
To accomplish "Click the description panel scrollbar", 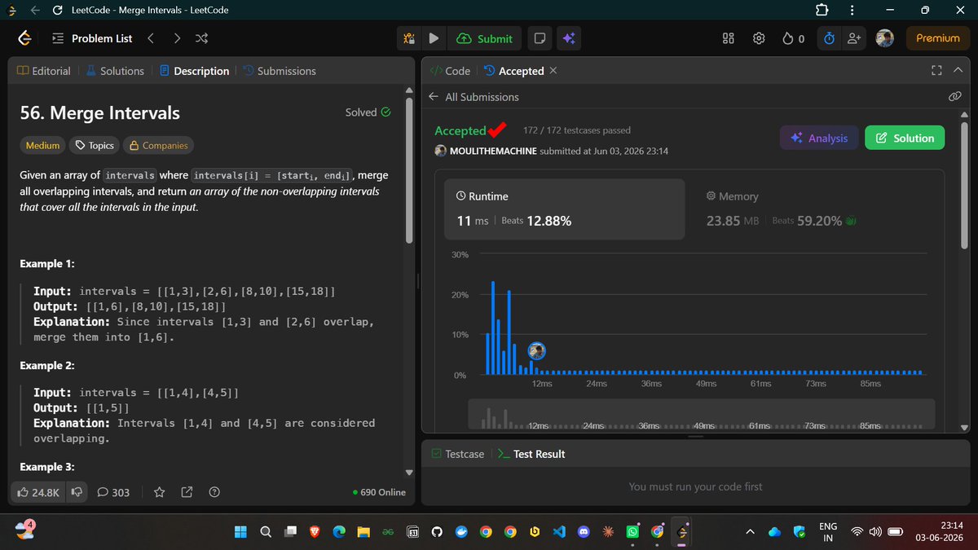I will 409,169.
